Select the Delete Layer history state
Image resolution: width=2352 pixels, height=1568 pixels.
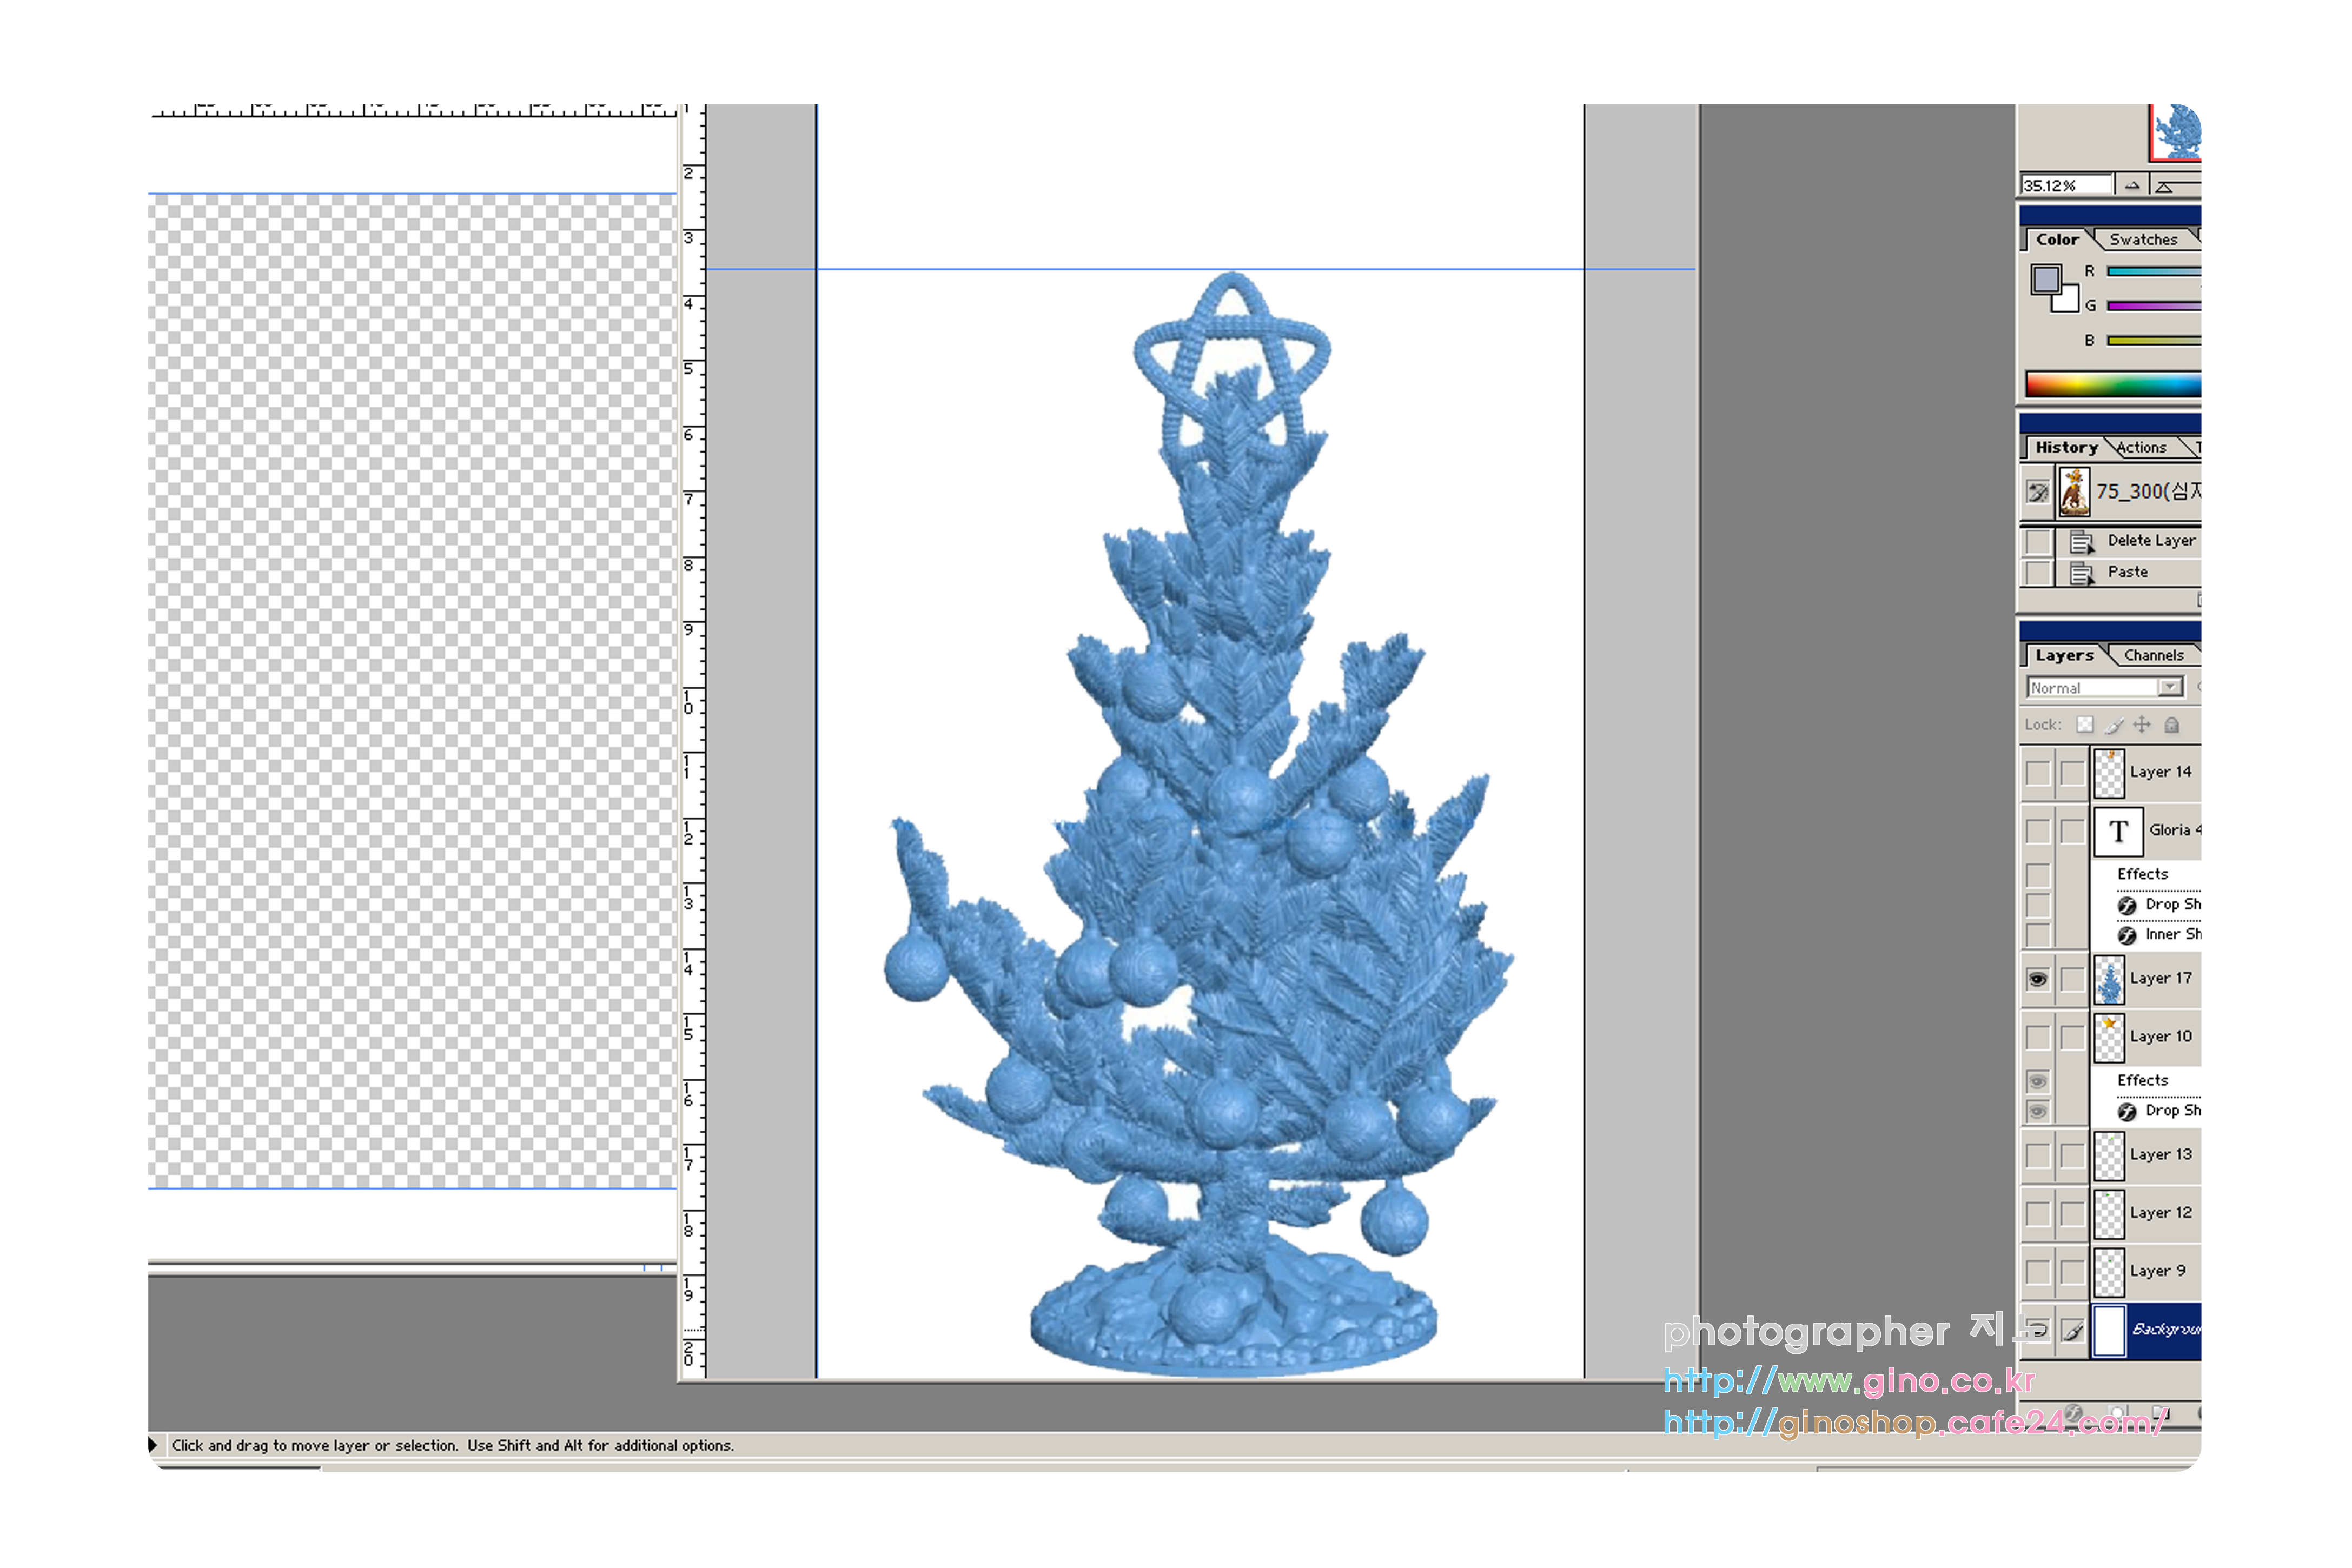pos(2150,540)
